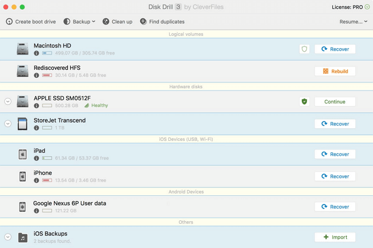Expand the iOS Backups entry
The width and height of the screenshot is (373, 248).
(8, 237)
